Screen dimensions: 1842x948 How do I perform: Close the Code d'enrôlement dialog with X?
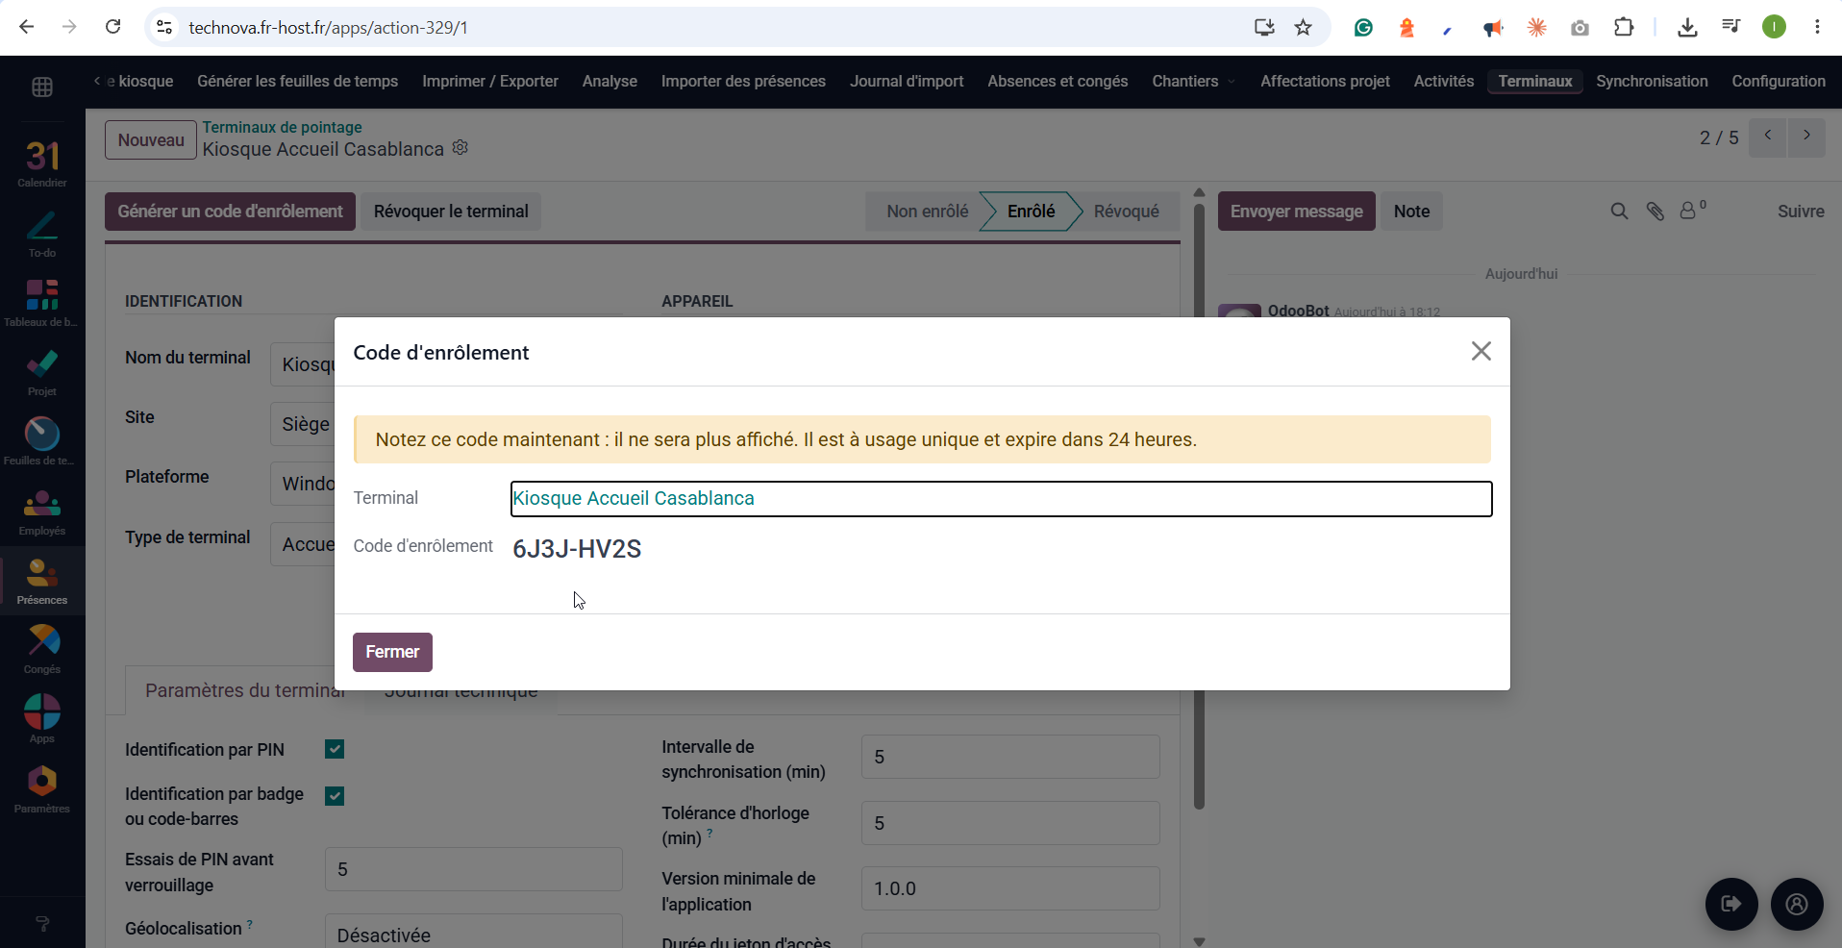click(1481, 352)
